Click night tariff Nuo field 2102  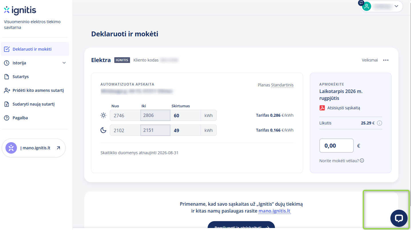click(x=125, y=130)
